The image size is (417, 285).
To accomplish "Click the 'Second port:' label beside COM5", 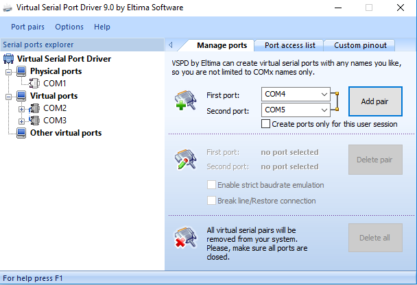I will 228,111.
